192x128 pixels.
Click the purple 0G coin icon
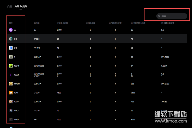click(11, 30)
